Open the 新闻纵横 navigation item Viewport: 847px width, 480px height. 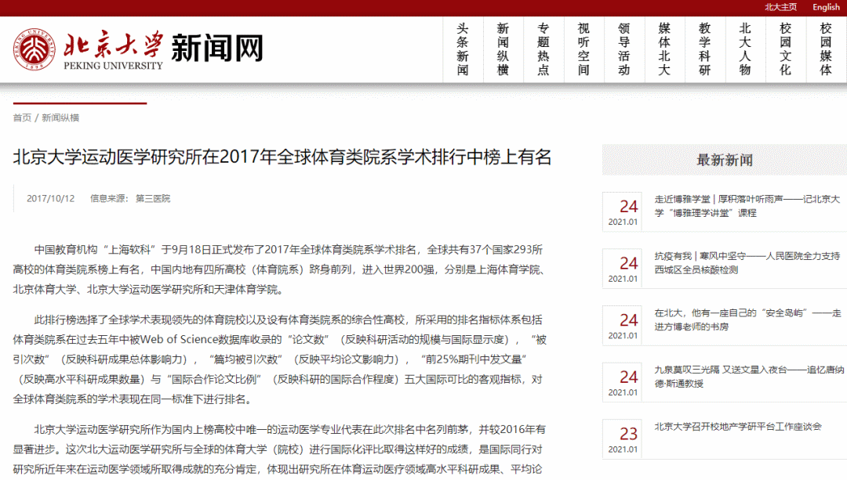(503, 49)
